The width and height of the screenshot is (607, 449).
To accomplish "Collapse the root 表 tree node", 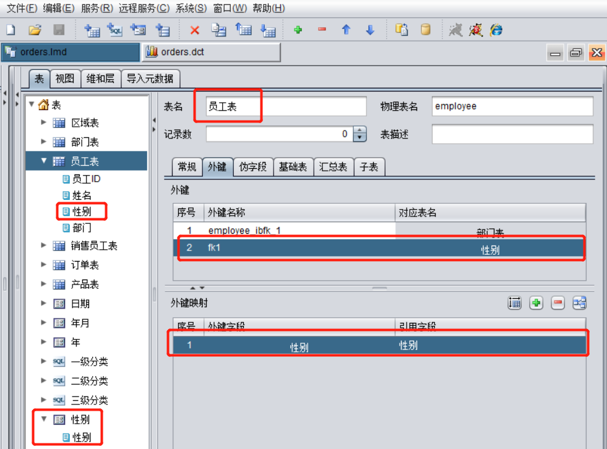I will [x=32, y=104].
